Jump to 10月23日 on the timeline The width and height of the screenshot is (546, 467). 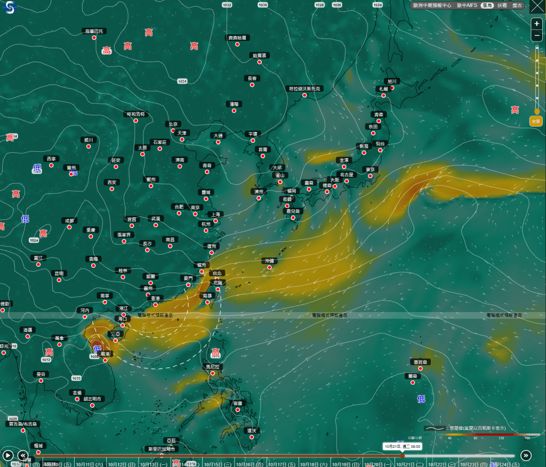(x=470, y=464)
